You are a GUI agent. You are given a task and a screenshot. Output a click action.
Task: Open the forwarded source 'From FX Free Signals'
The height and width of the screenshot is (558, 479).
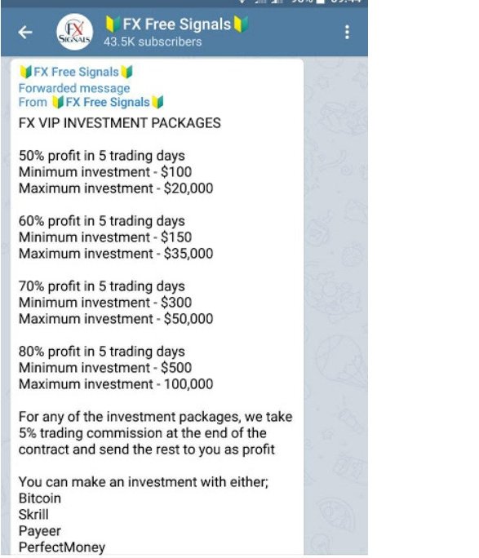tap(91, 102)
